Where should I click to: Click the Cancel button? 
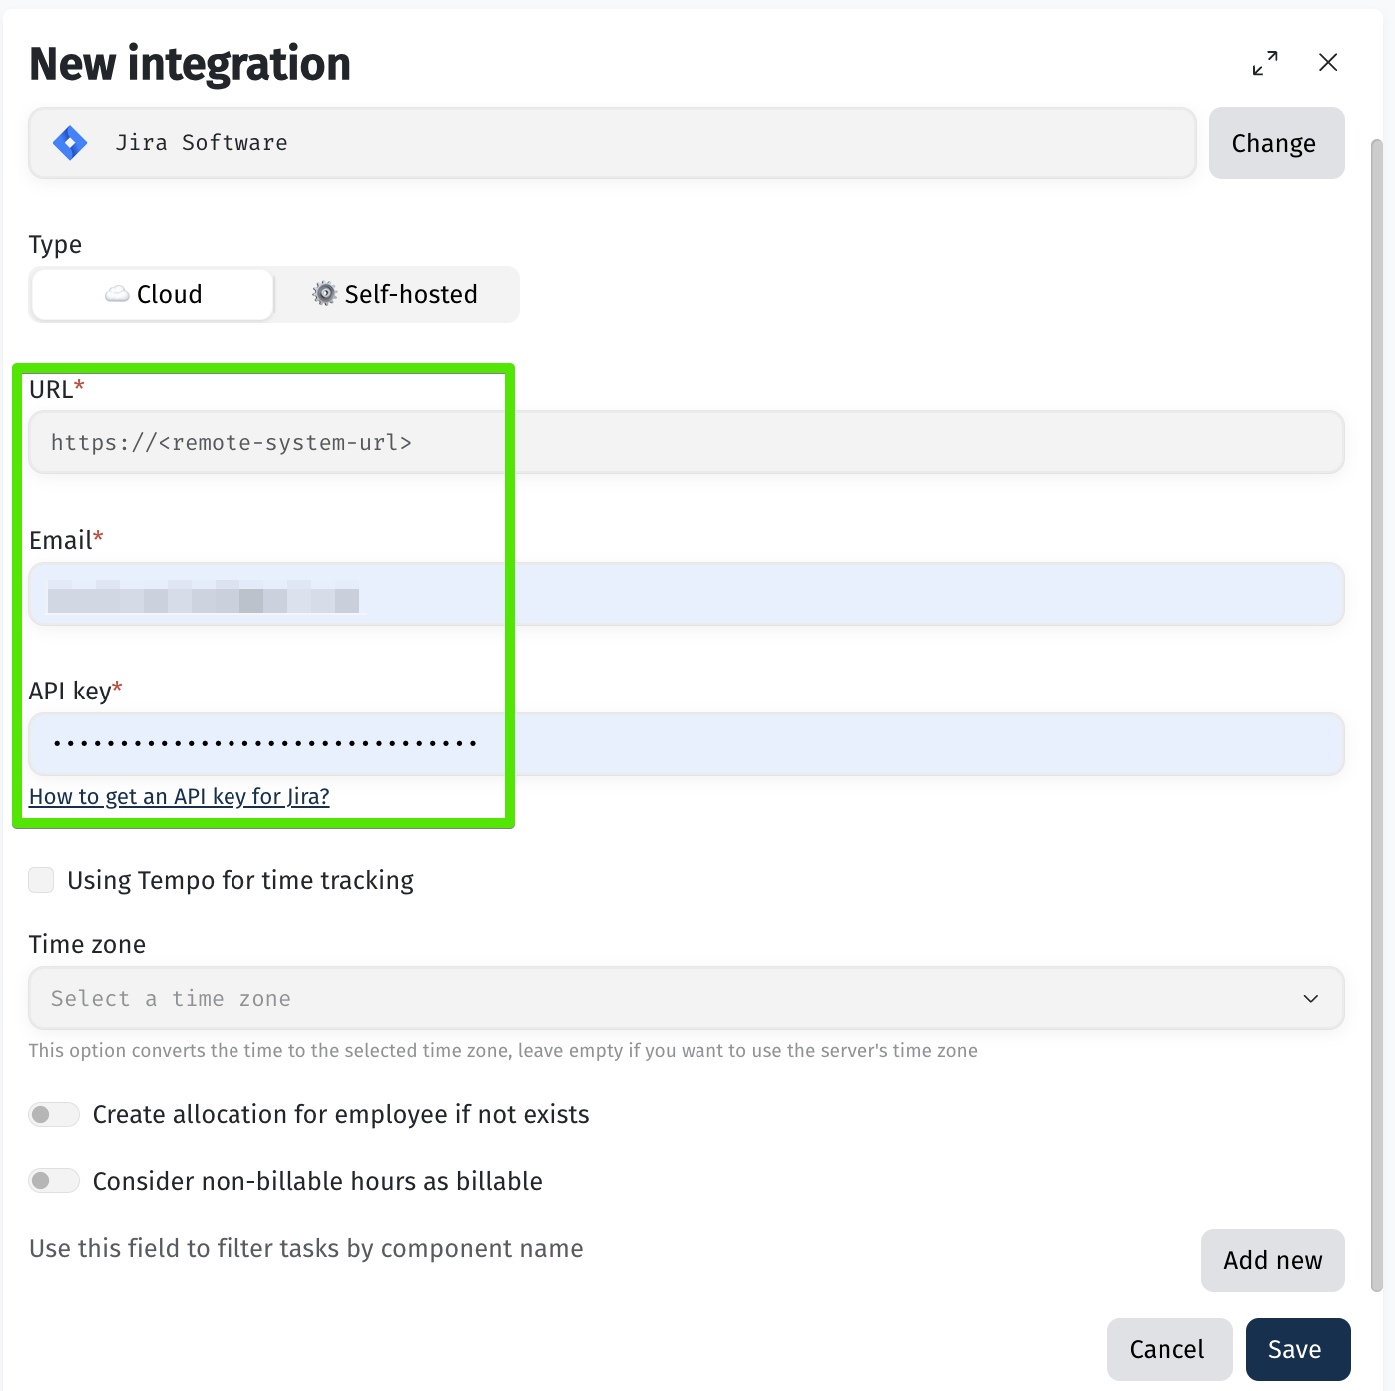coord(1169,1349)
